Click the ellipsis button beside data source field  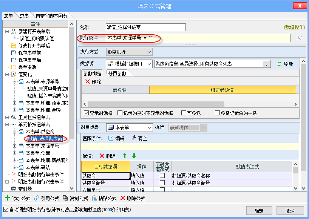click(266, 64)
